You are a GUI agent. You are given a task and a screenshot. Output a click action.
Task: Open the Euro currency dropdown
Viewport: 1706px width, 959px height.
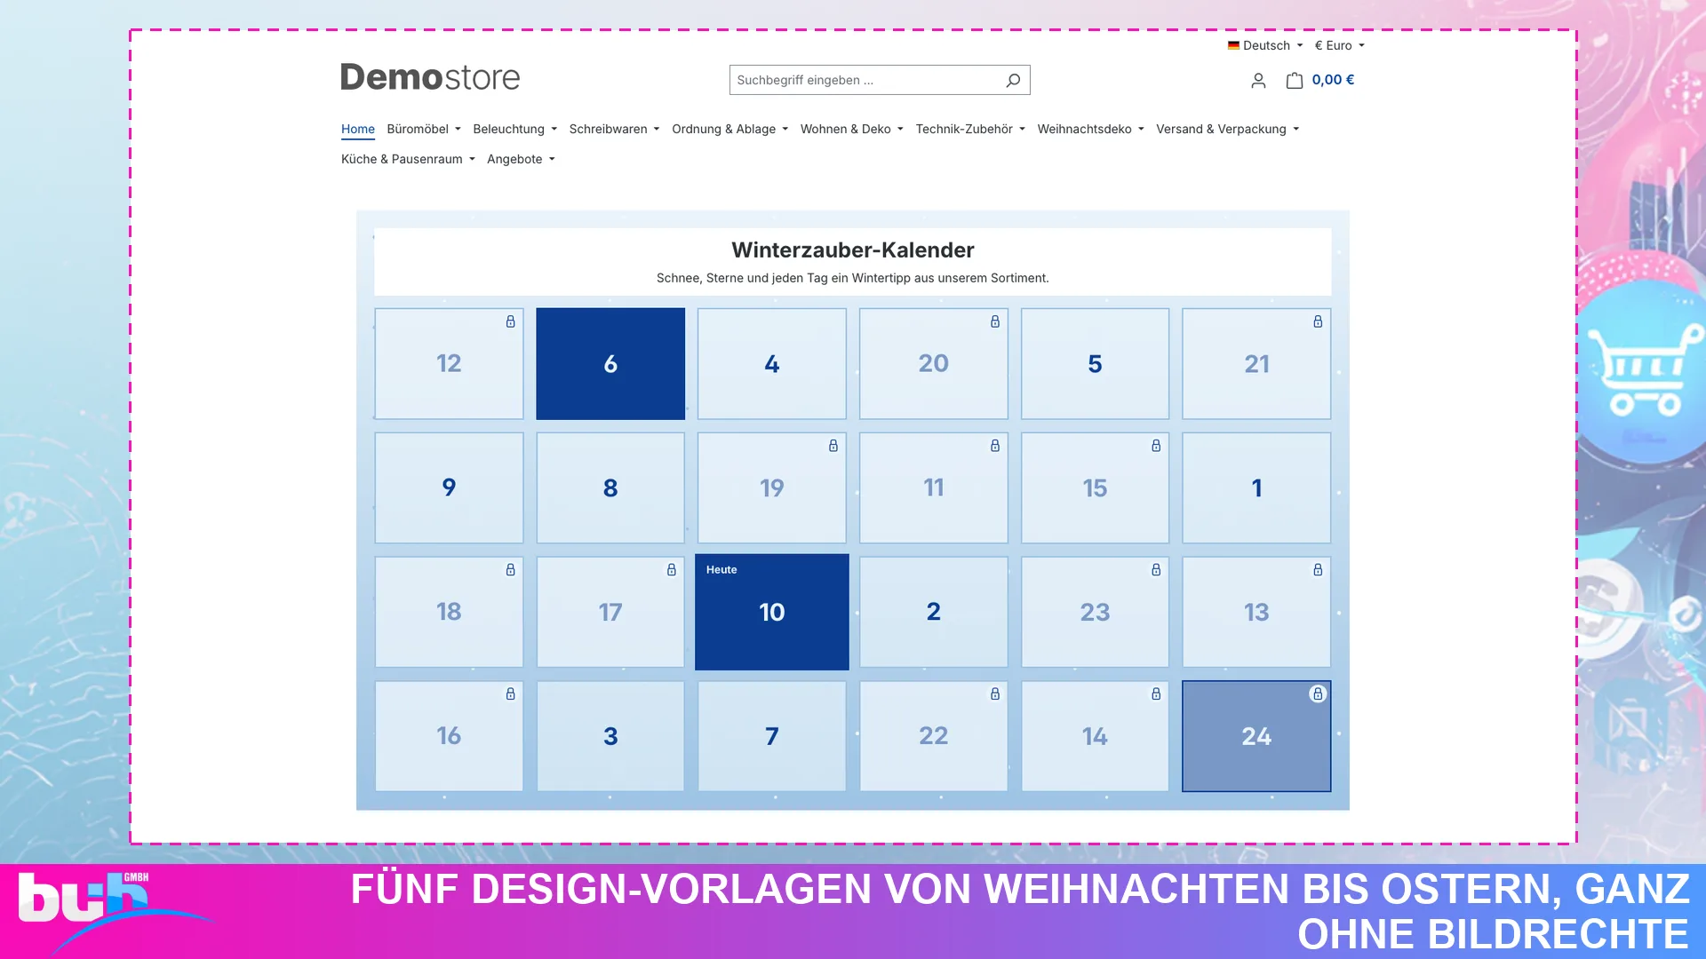click(x=1339, y=45)
